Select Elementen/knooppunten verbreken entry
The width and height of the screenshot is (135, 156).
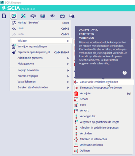[x=103, y=88]
